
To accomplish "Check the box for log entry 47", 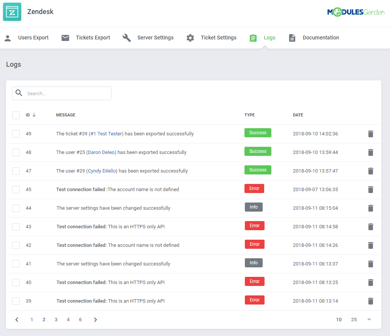I will (x=16, y=171).
